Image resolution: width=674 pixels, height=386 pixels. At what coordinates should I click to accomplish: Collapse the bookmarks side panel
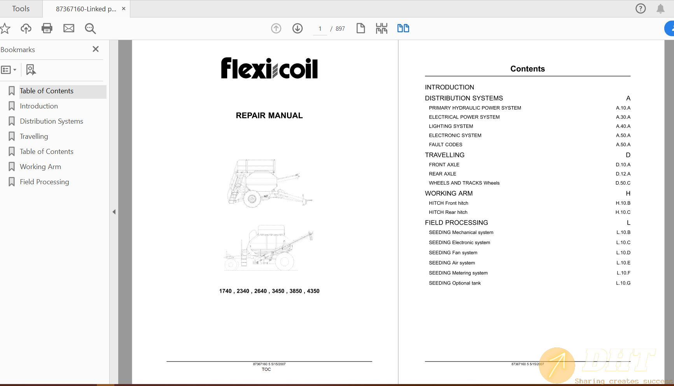pyautogui.click(x=114, y=212)
